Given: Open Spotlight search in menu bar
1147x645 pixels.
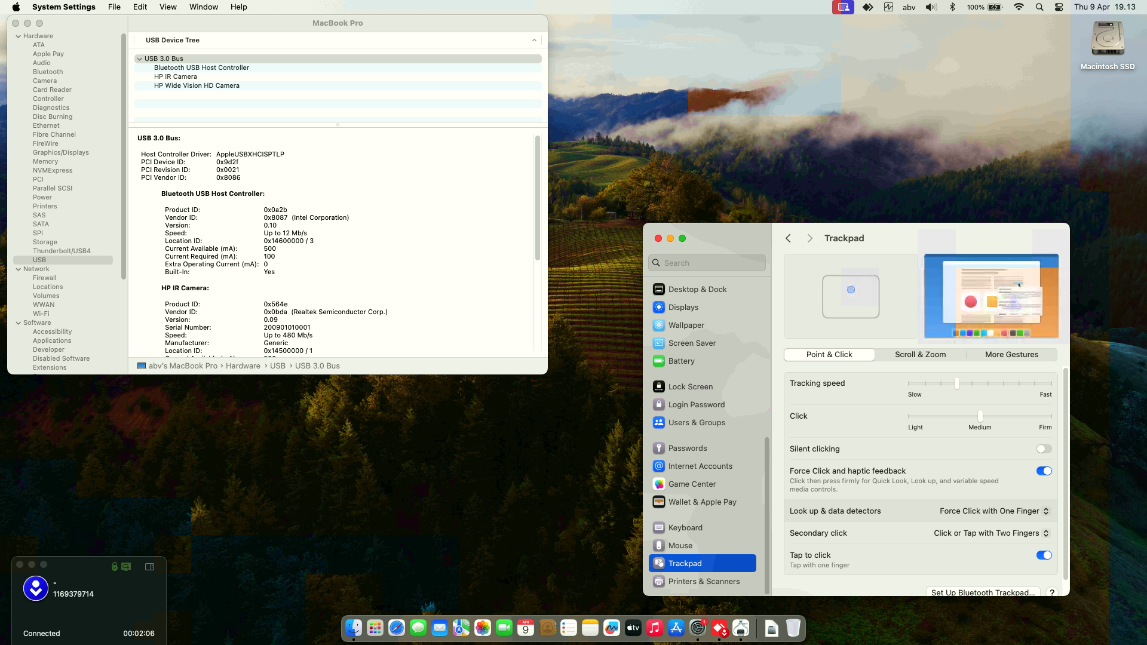Looking at the screenshot, I should 1039,7.
